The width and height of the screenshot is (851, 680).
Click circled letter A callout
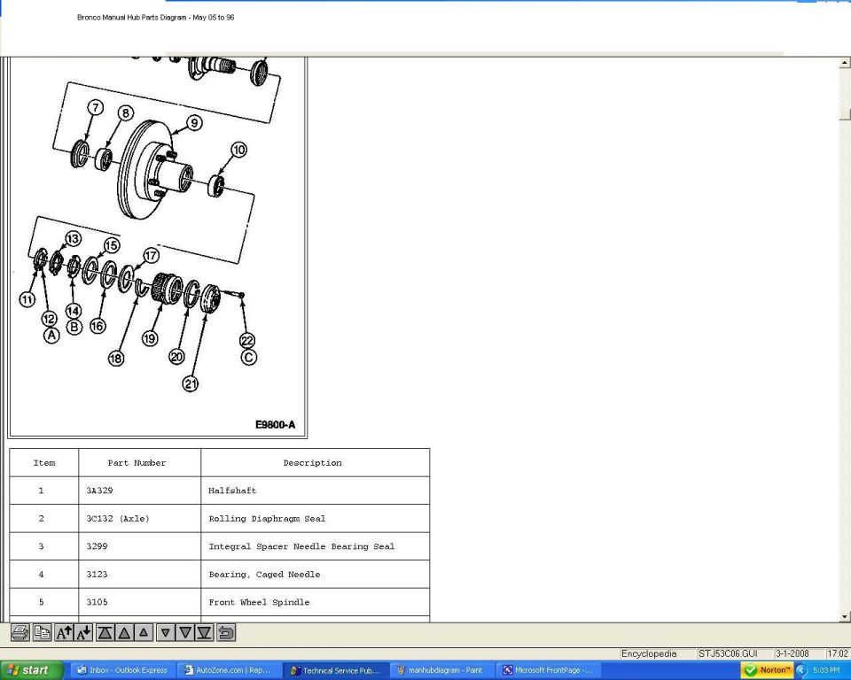tap(51, 335)
